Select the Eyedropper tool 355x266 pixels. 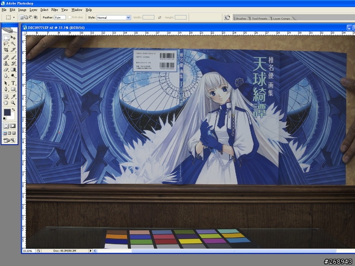[13, 97]
